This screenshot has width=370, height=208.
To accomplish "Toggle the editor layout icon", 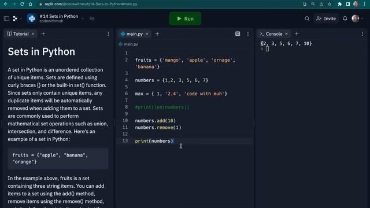I will coord(238,34).
